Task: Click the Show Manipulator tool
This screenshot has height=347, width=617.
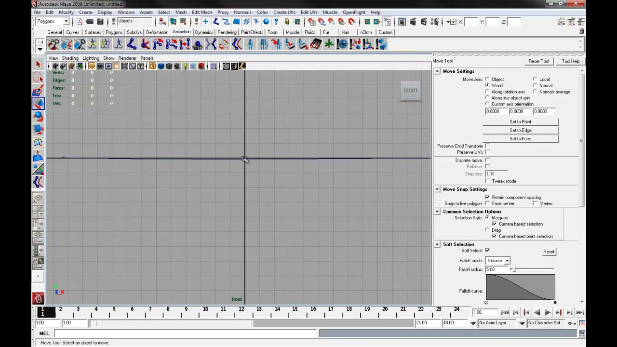Action: (x=38, y=169)
